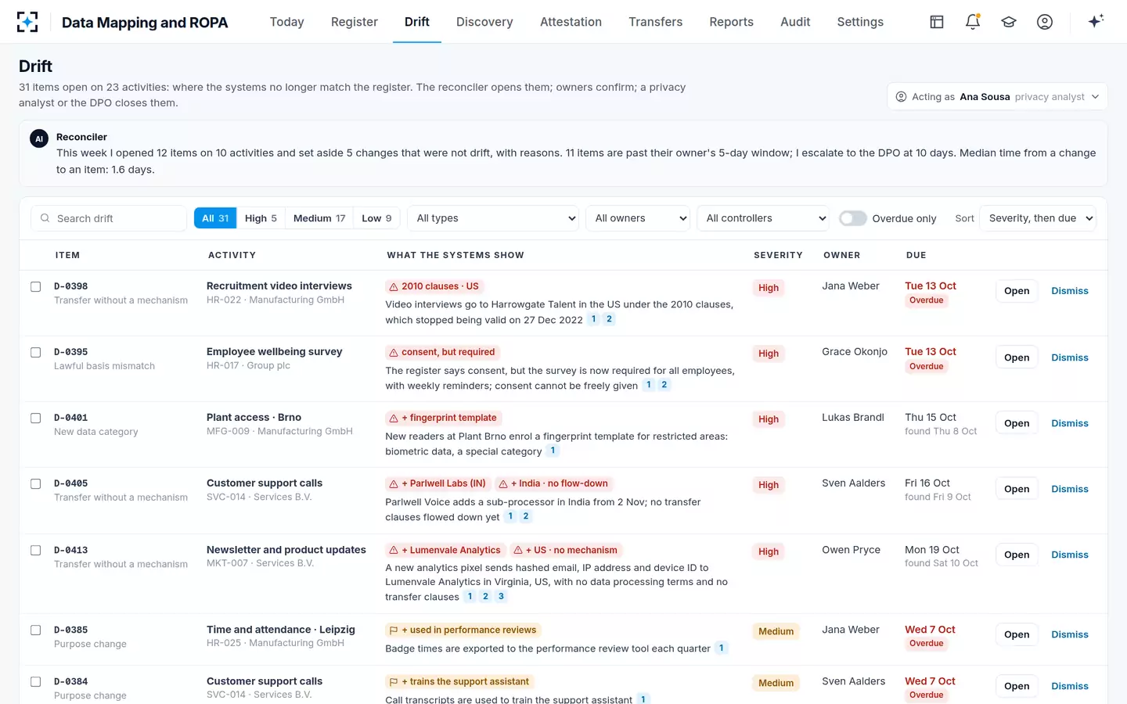Click the Search drift field
1127x704 pixels.
pos(109,218)
